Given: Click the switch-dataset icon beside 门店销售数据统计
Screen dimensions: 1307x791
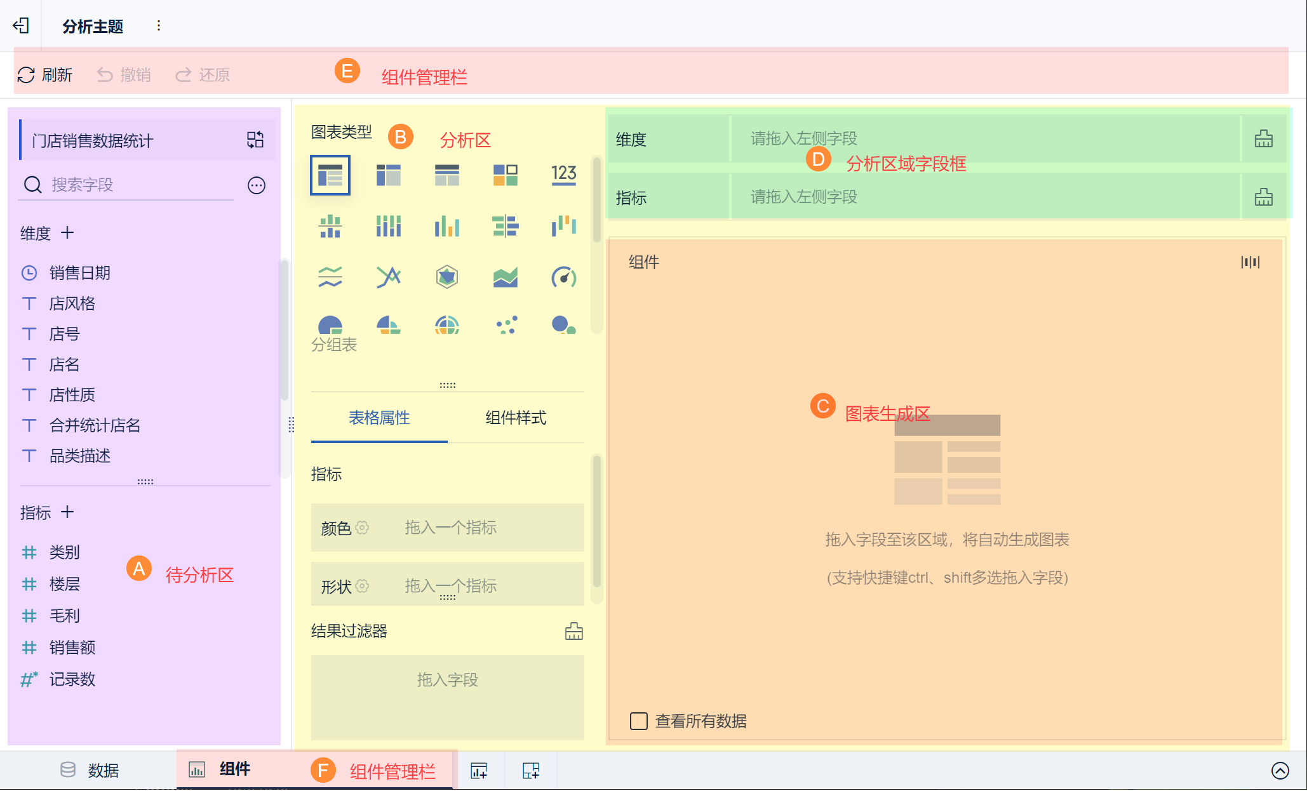Looking at the screenshot, I should (x=255, y=140).
